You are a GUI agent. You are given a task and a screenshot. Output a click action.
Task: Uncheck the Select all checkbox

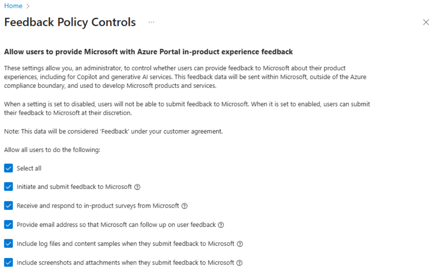tap(9, 168)
